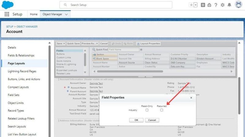Open Compact Layouts in the sidebar

[x=18, y=87]
